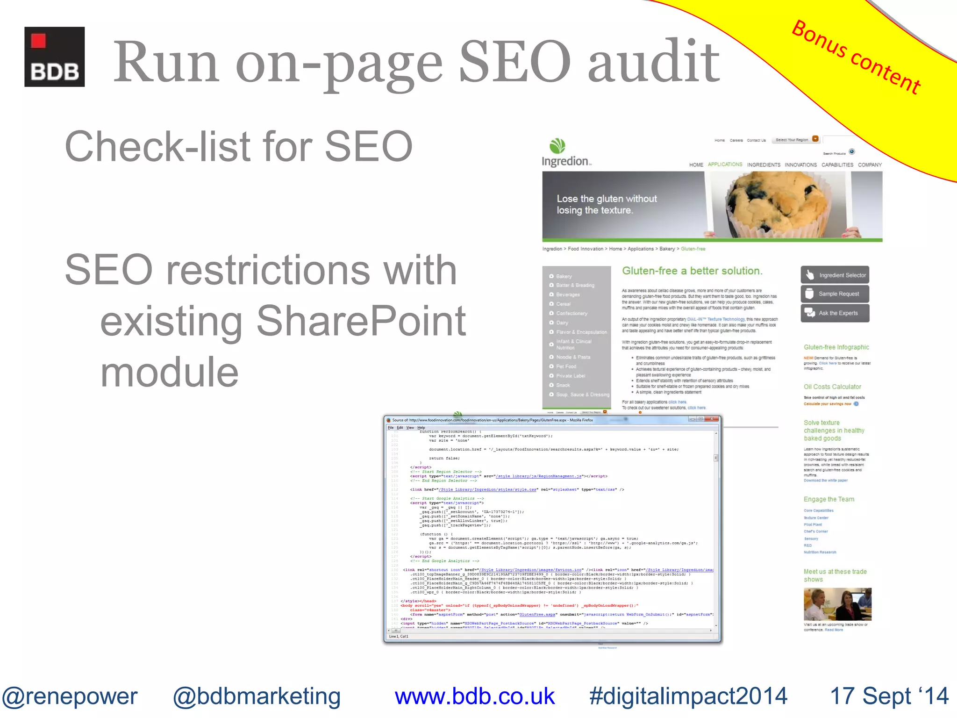This screenshot has height=718, width=957.
Task: Open the INGREDIENTS navigation item
Action: click(x=764, y=165)
